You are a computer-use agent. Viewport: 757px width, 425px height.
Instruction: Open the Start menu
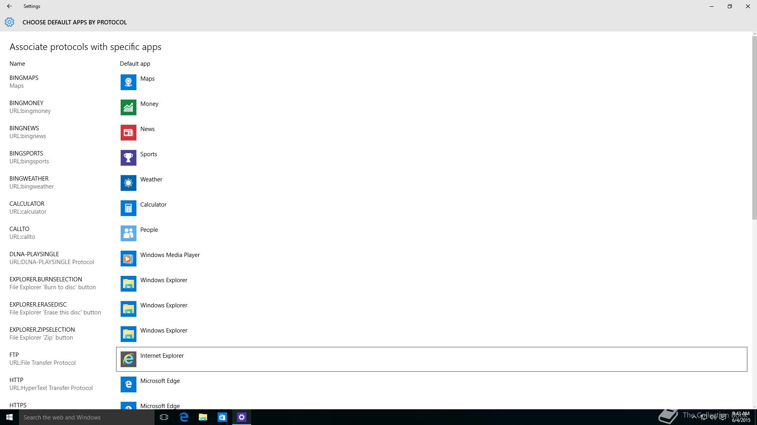click(x=9, y=417)
